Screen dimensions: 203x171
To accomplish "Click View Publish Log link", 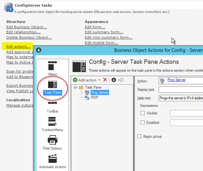I will pos(20,91).
